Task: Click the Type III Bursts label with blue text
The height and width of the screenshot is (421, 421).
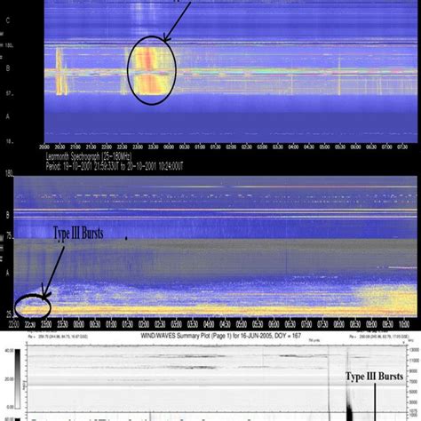Action: click(x=78, y=234)
